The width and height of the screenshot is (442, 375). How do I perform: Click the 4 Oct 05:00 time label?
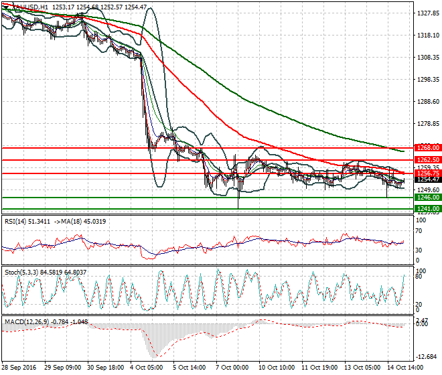(x=147, y=368)
